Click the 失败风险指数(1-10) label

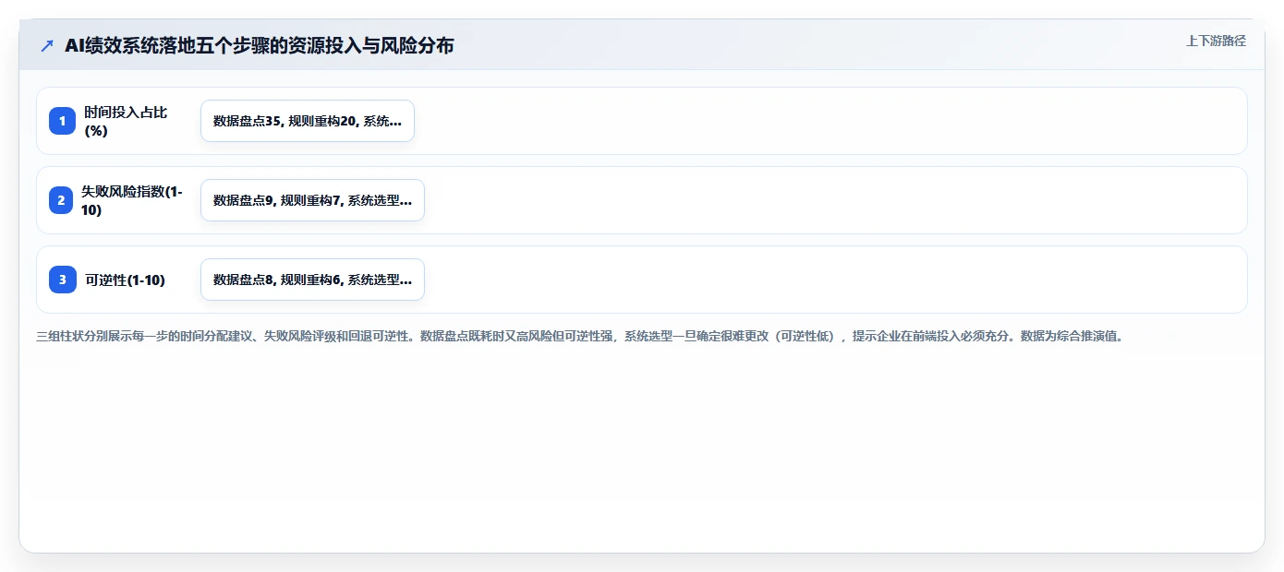point(132,200)
